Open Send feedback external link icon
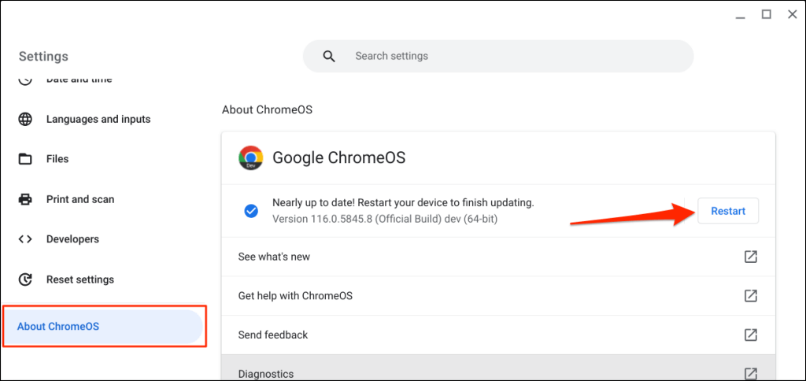This screenshot has width=806, height=381. coord(751,335)
